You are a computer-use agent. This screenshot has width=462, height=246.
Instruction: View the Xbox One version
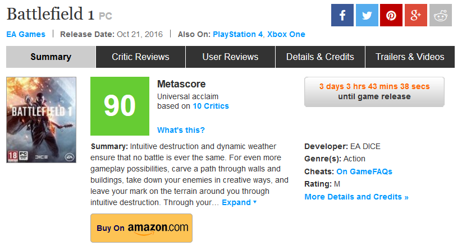click(286, 34)
